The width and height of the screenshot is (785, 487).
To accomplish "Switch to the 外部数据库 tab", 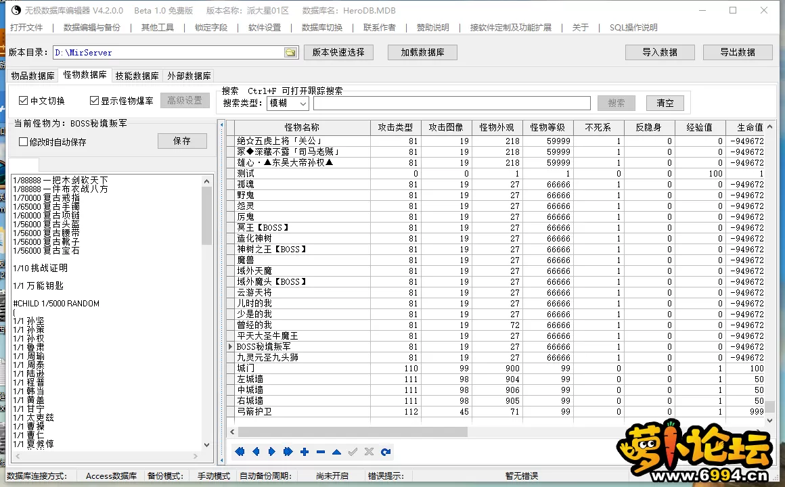I will (189, 76).
